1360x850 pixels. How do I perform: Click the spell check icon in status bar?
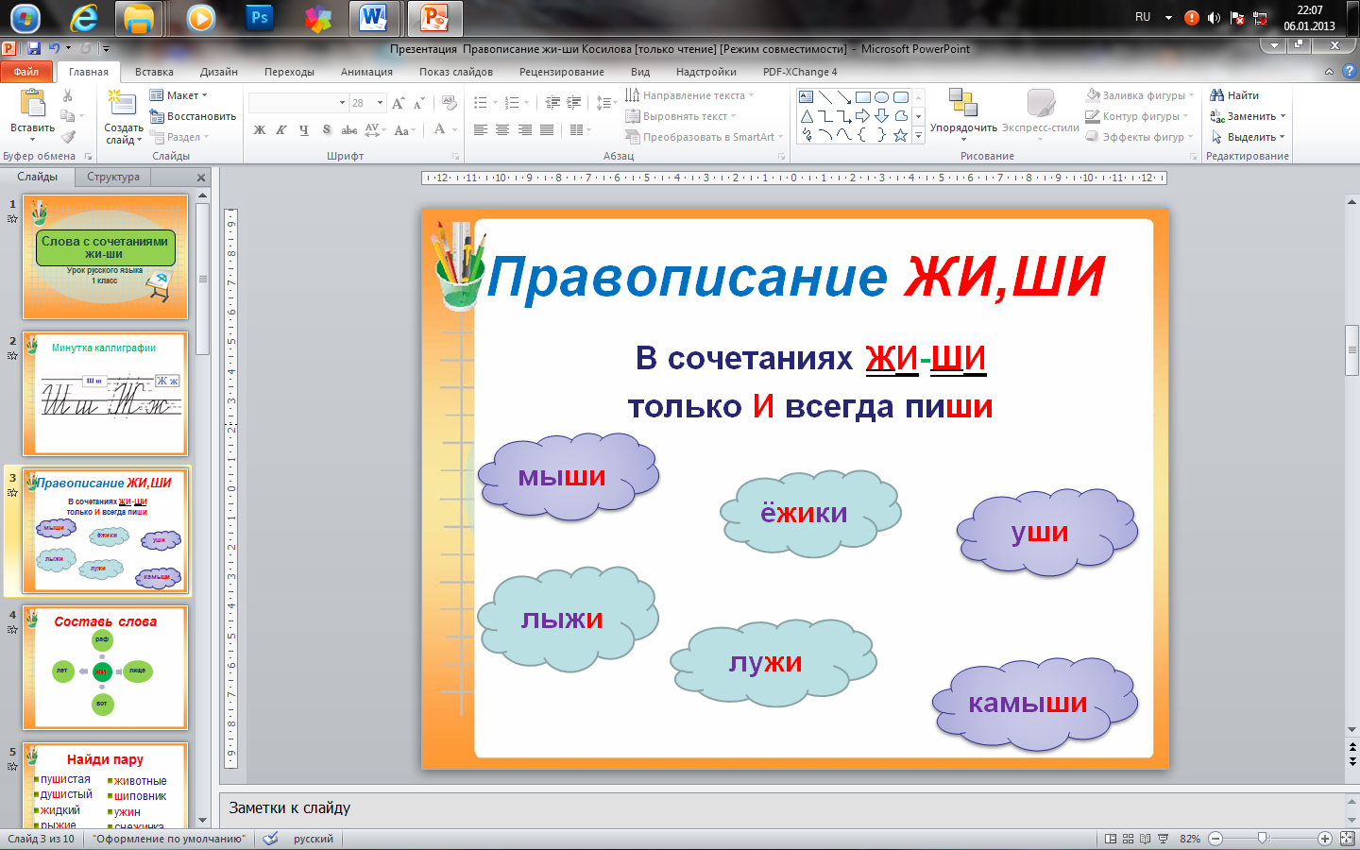tap(270, 839)
